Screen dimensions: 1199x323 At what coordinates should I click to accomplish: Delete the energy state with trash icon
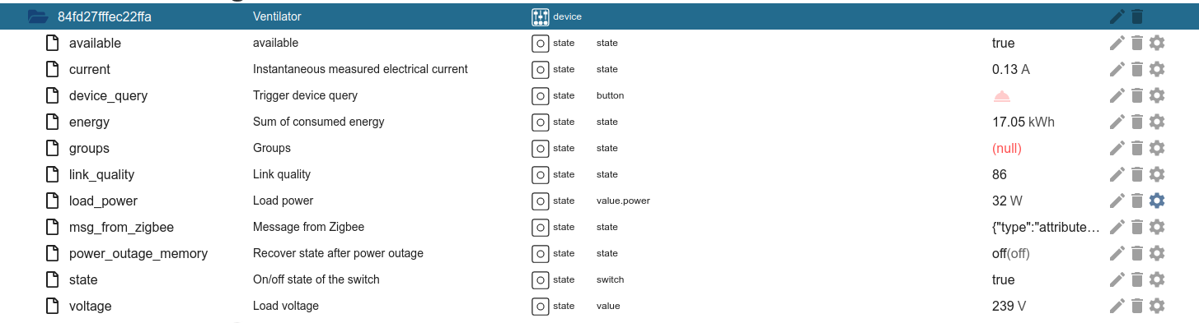click(x=1137, y=122)
